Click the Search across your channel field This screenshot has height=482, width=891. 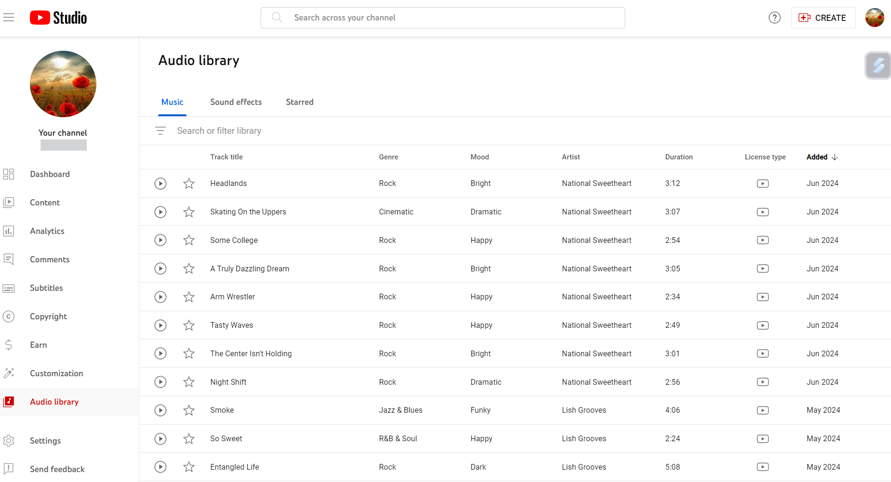(x=442, y=18)
